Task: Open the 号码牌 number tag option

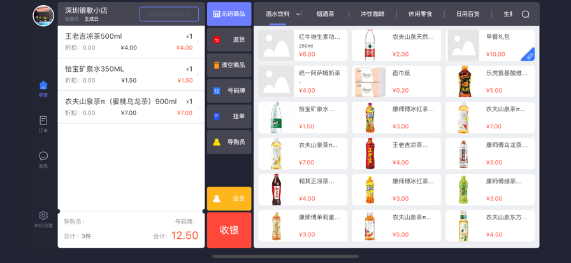Action: coord(229,91)
